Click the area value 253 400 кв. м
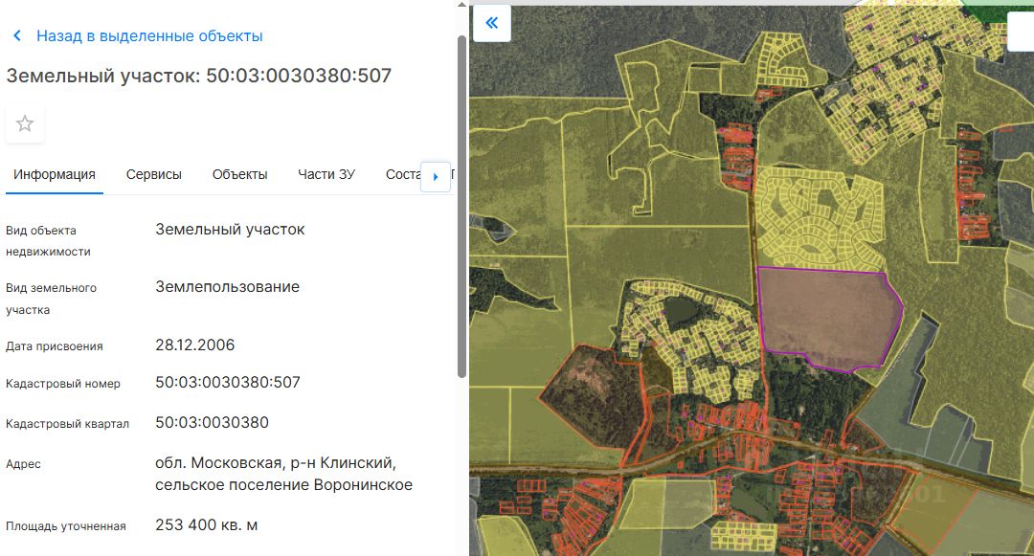Viewport: 1034px width, 556px height. pos(207,525)
